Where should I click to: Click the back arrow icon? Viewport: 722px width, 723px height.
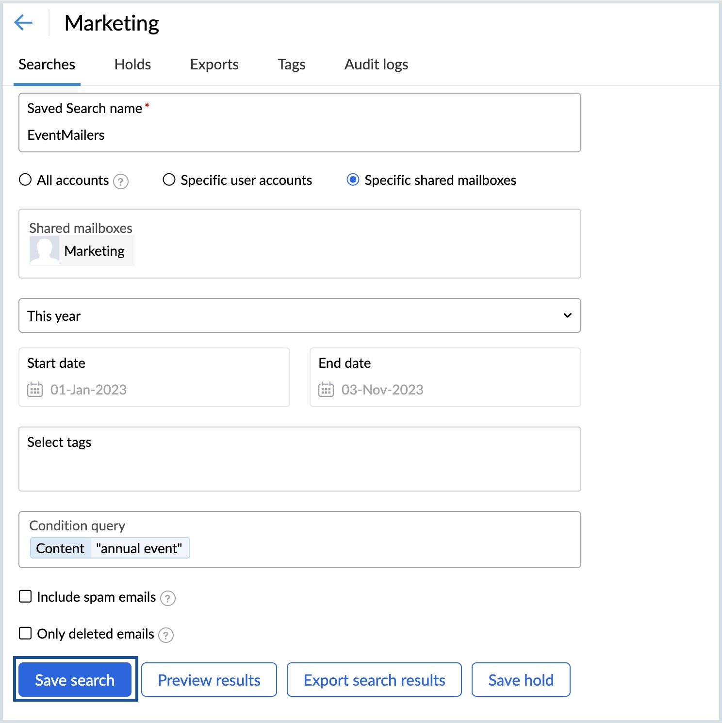click(23, 22)
